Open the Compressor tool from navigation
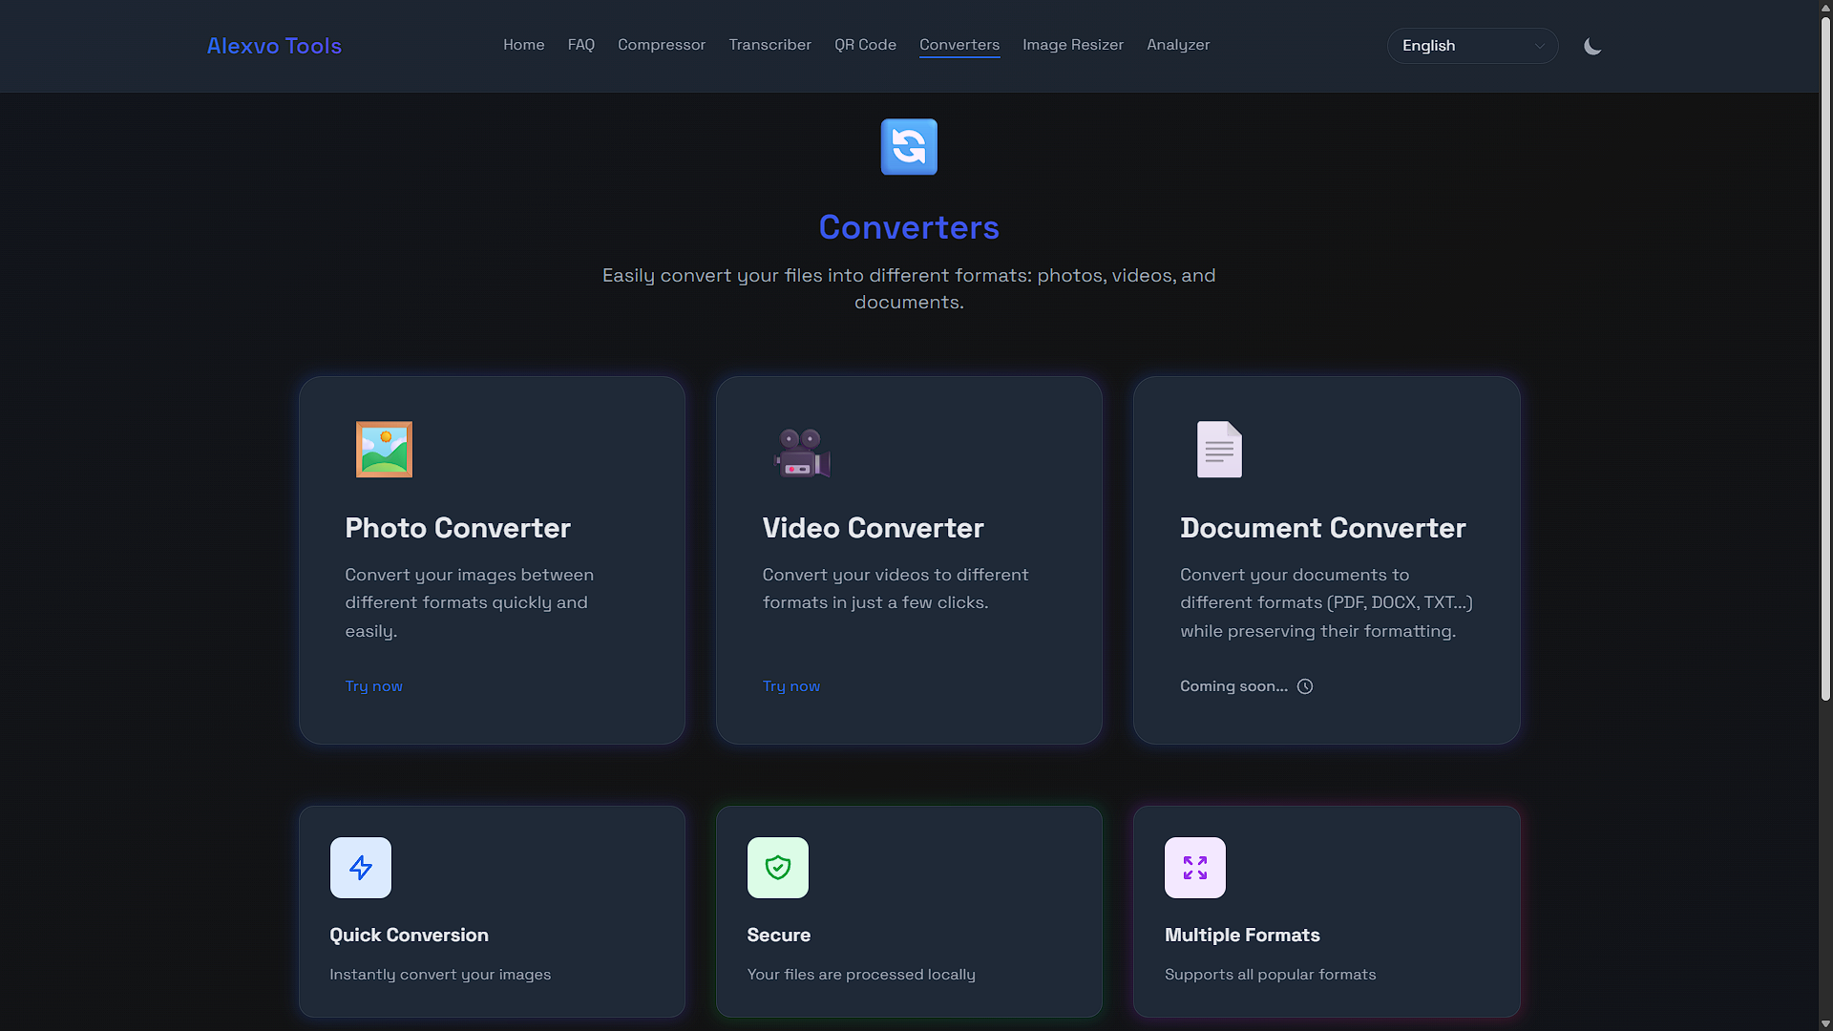The width and height of the screenshot is (1833, 1031). click(x=662, y=45)
